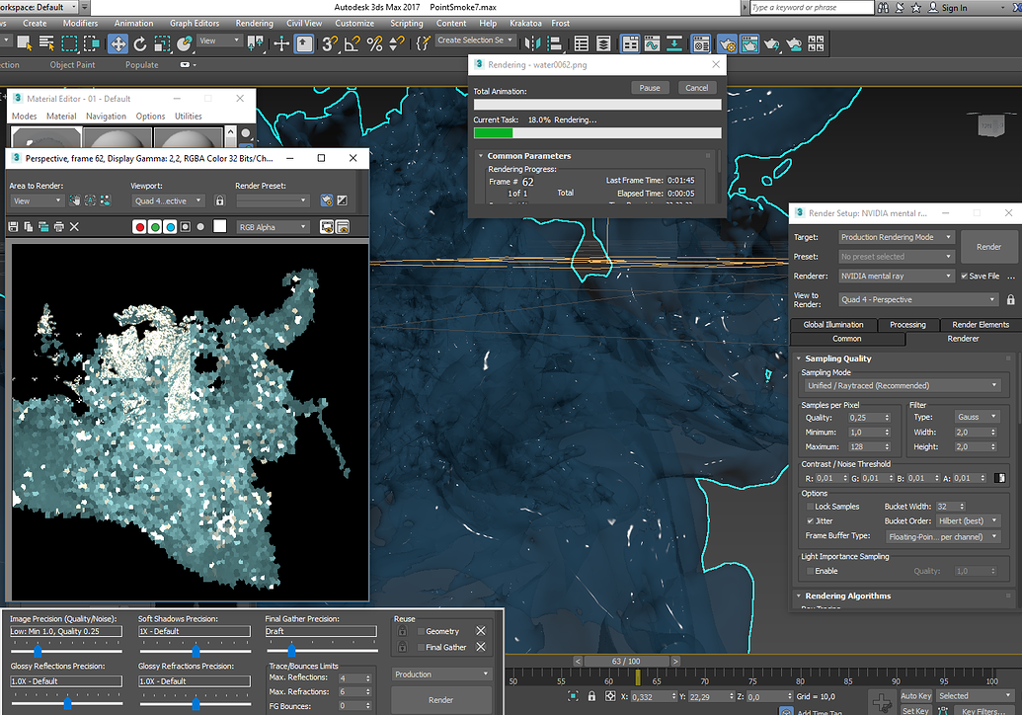Enable the red channel toggle
The height and width of the screenshot is (715, 1022).
pos(139,227)
